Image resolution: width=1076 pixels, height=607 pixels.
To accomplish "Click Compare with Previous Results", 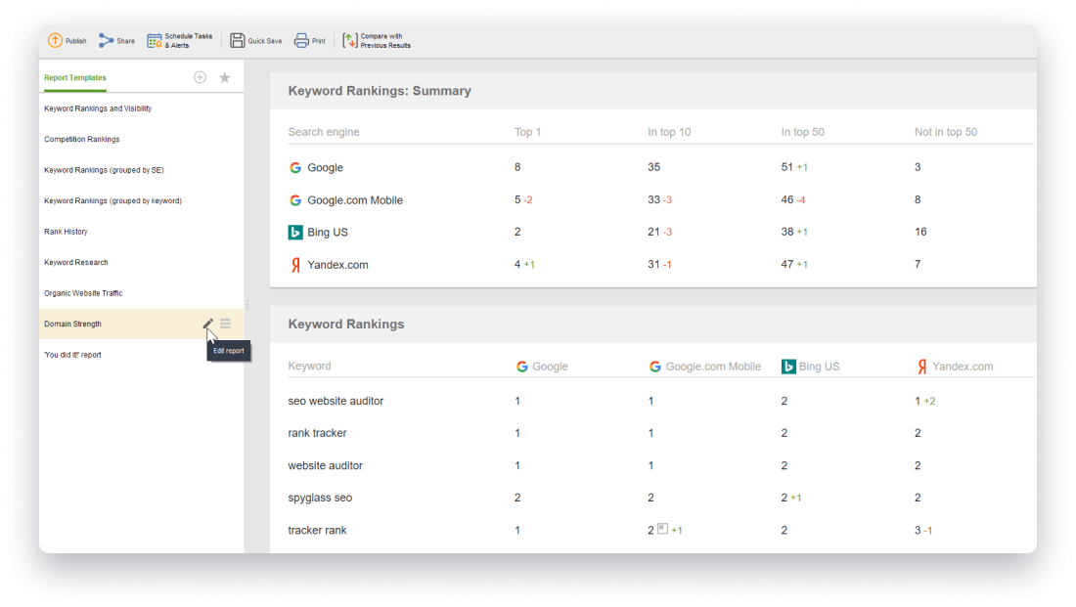I will pyautogui.click(x=350, y=41).
